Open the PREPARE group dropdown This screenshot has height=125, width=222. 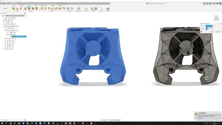(31, 11)
